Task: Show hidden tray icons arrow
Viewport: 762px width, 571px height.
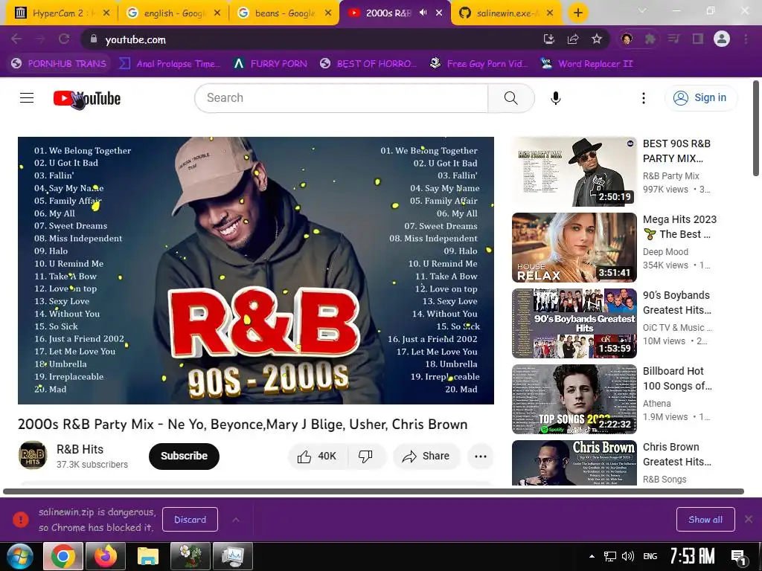Action: click(592, 556)
